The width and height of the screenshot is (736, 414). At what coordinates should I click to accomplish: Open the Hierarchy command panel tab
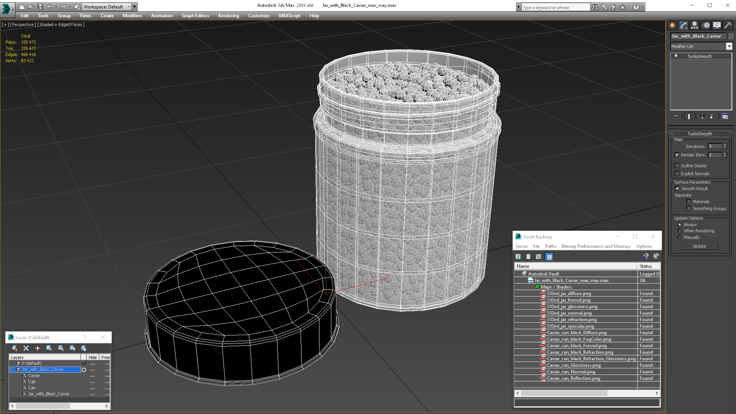pyautogui.click(x=695, y=25)
